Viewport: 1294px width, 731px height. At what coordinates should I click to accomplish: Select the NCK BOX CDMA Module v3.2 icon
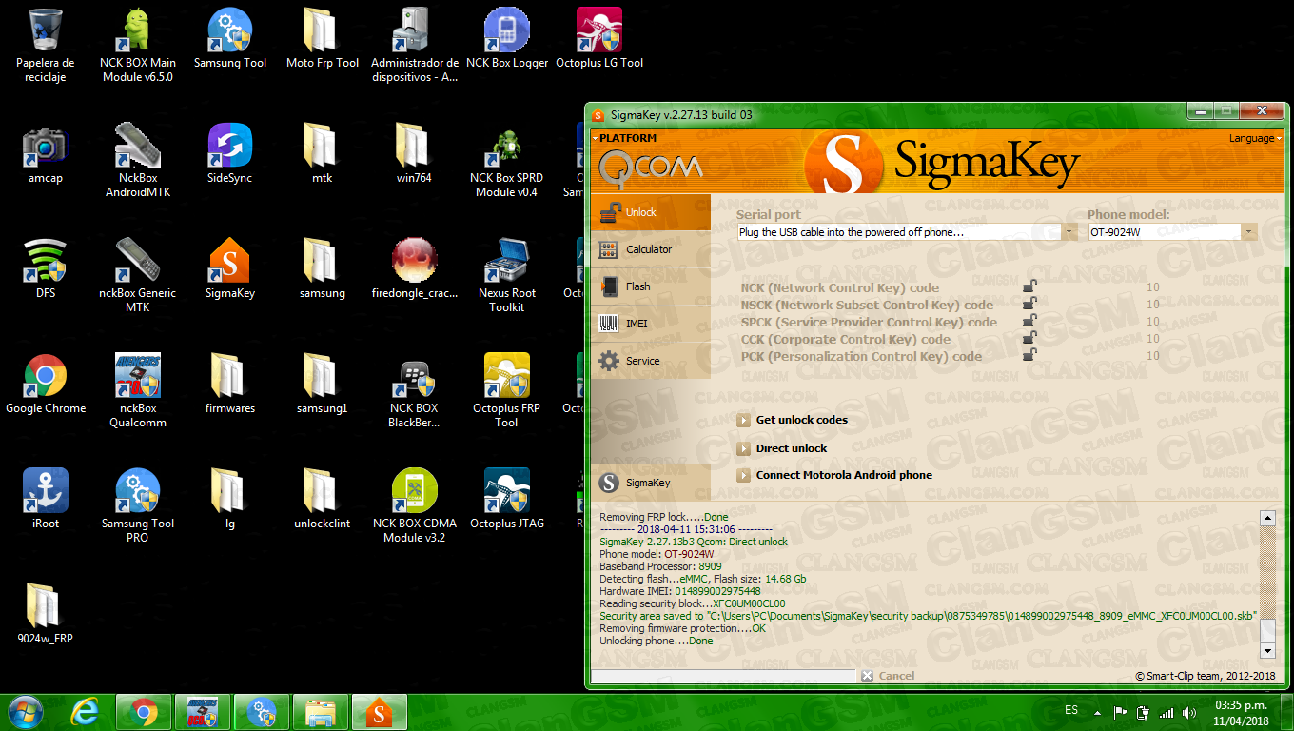tap(415, 506)
